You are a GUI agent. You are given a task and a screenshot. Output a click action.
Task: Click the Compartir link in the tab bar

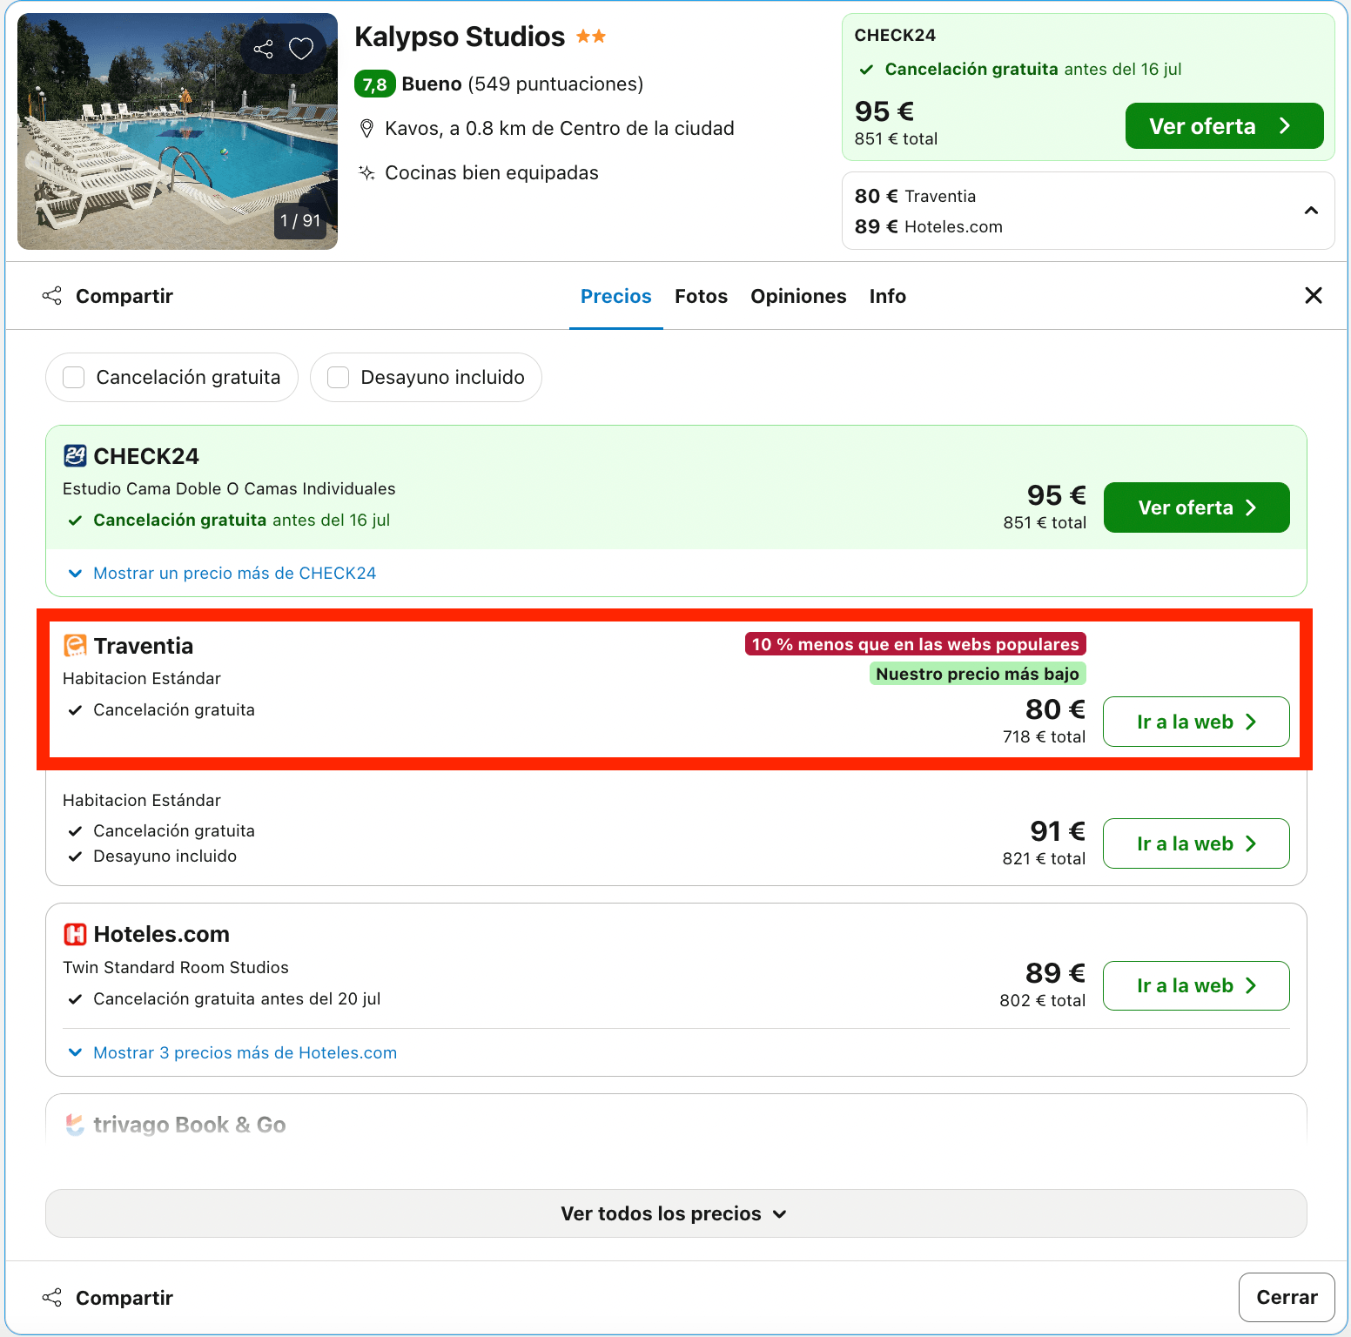[x=108, y=296]
